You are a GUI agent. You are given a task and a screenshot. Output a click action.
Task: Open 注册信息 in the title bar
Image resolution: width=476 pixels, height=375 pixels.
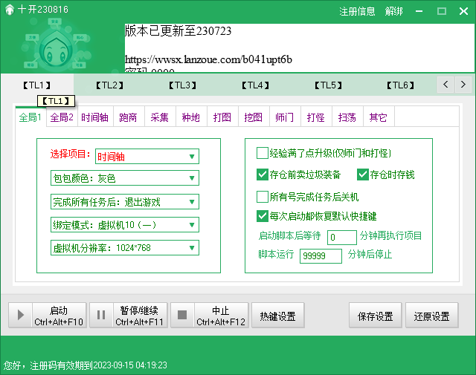click(357, 11)
